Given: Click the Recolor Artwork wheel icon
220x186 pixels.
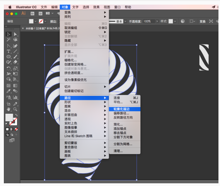Looking at the screenshot, I should [x=182, y=21].
